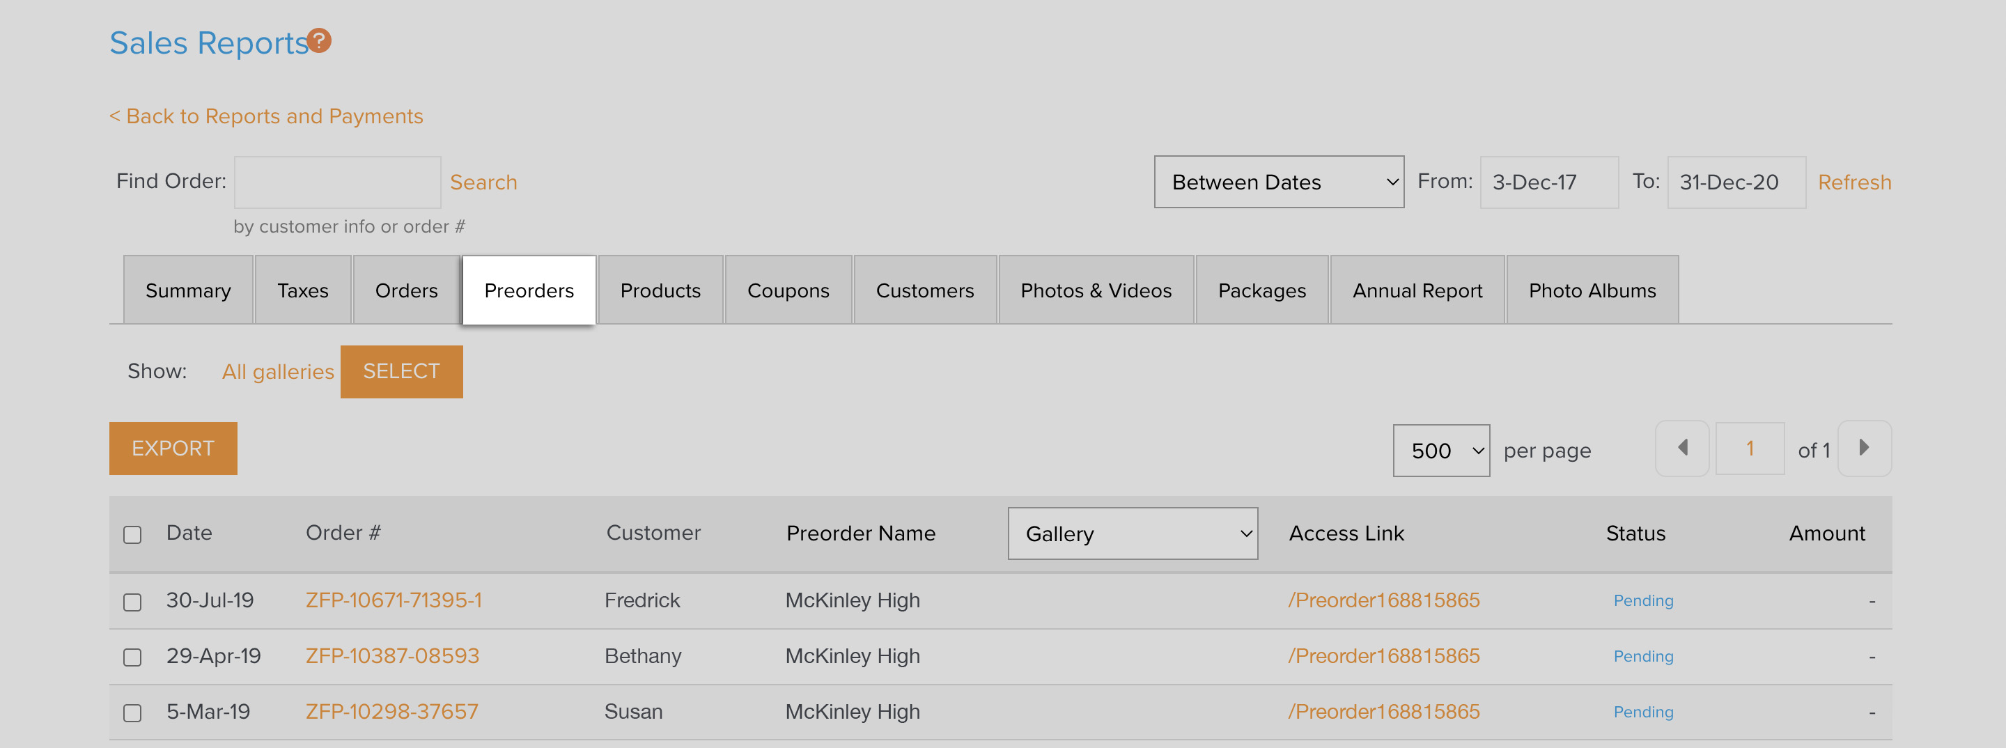Open order ZFP-10671-71395-1 link
The width and height of the screenshot is (2006, 748).
pyautogui.click(x=394, y=600)
